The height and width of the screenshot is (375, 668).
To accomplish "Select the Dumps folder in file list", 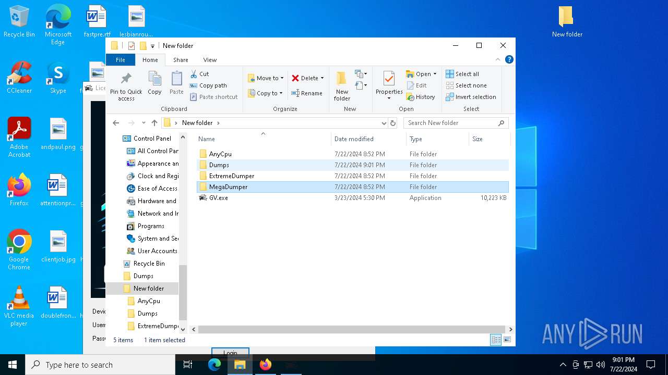I will tap(353, 165).
